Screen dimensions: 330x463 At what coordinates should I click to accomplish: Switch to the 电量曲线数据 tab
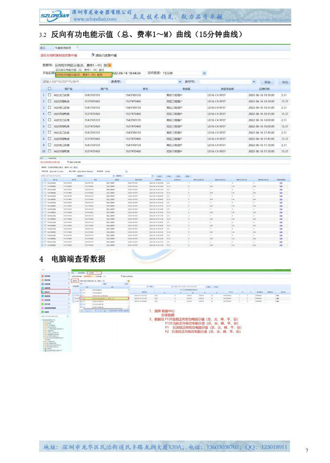(62, 47)
